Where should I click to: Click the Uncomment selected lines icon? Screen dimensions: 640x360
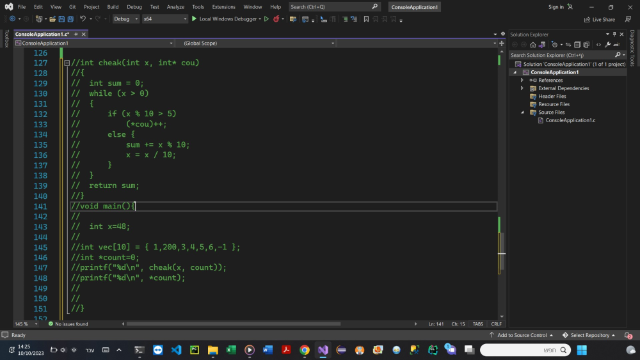[x=354, y=19]
